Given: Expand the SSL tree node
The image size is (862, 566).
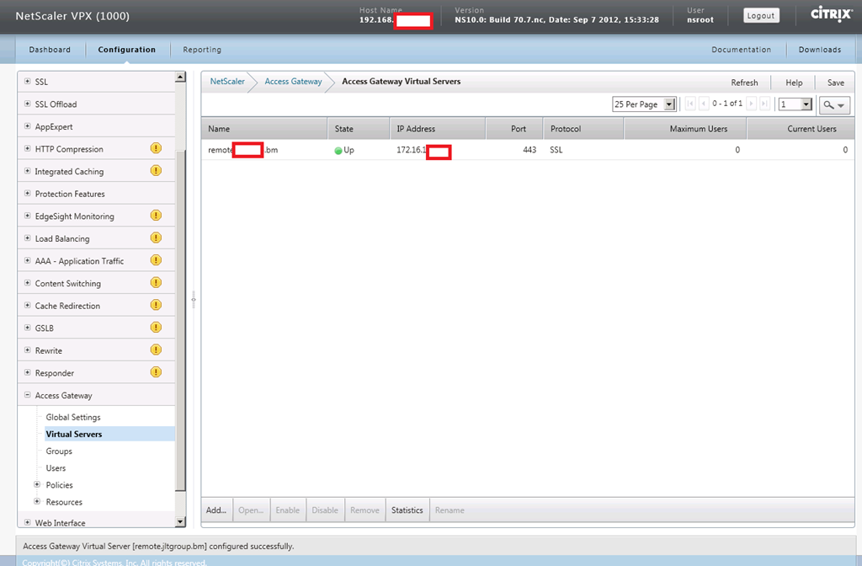Looking at the screenshot, I should click(28, 82).
